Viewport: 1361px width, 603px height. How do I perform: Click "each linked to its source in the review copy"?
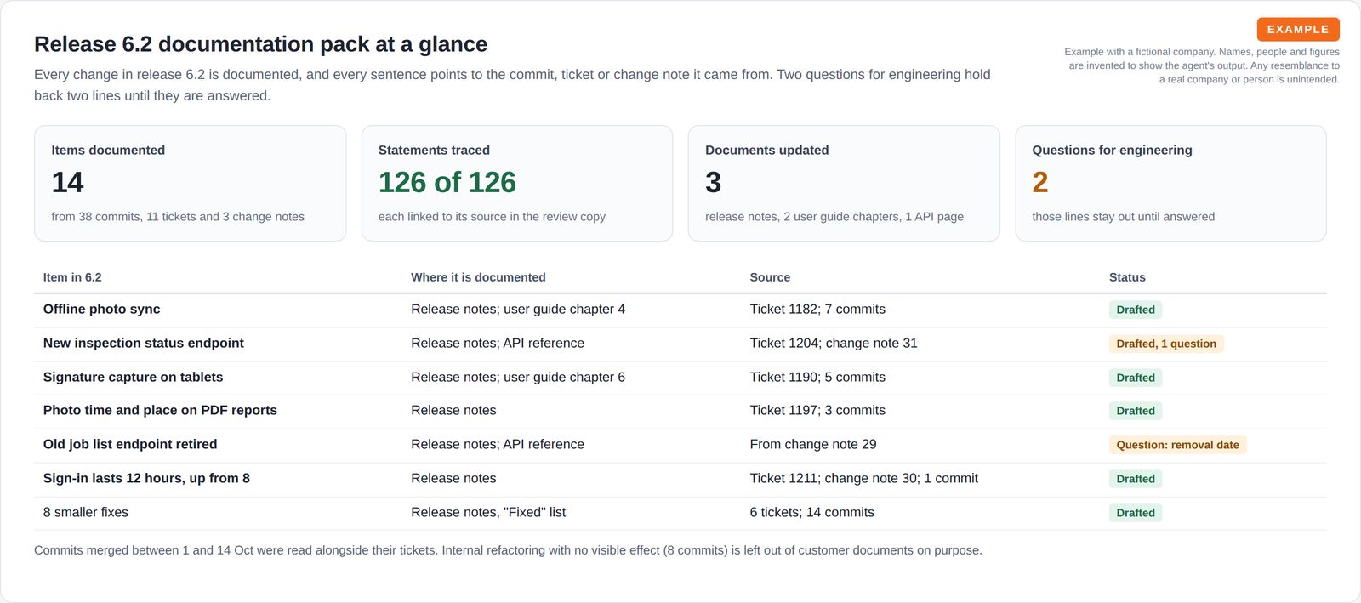click(x=492, y=217)
